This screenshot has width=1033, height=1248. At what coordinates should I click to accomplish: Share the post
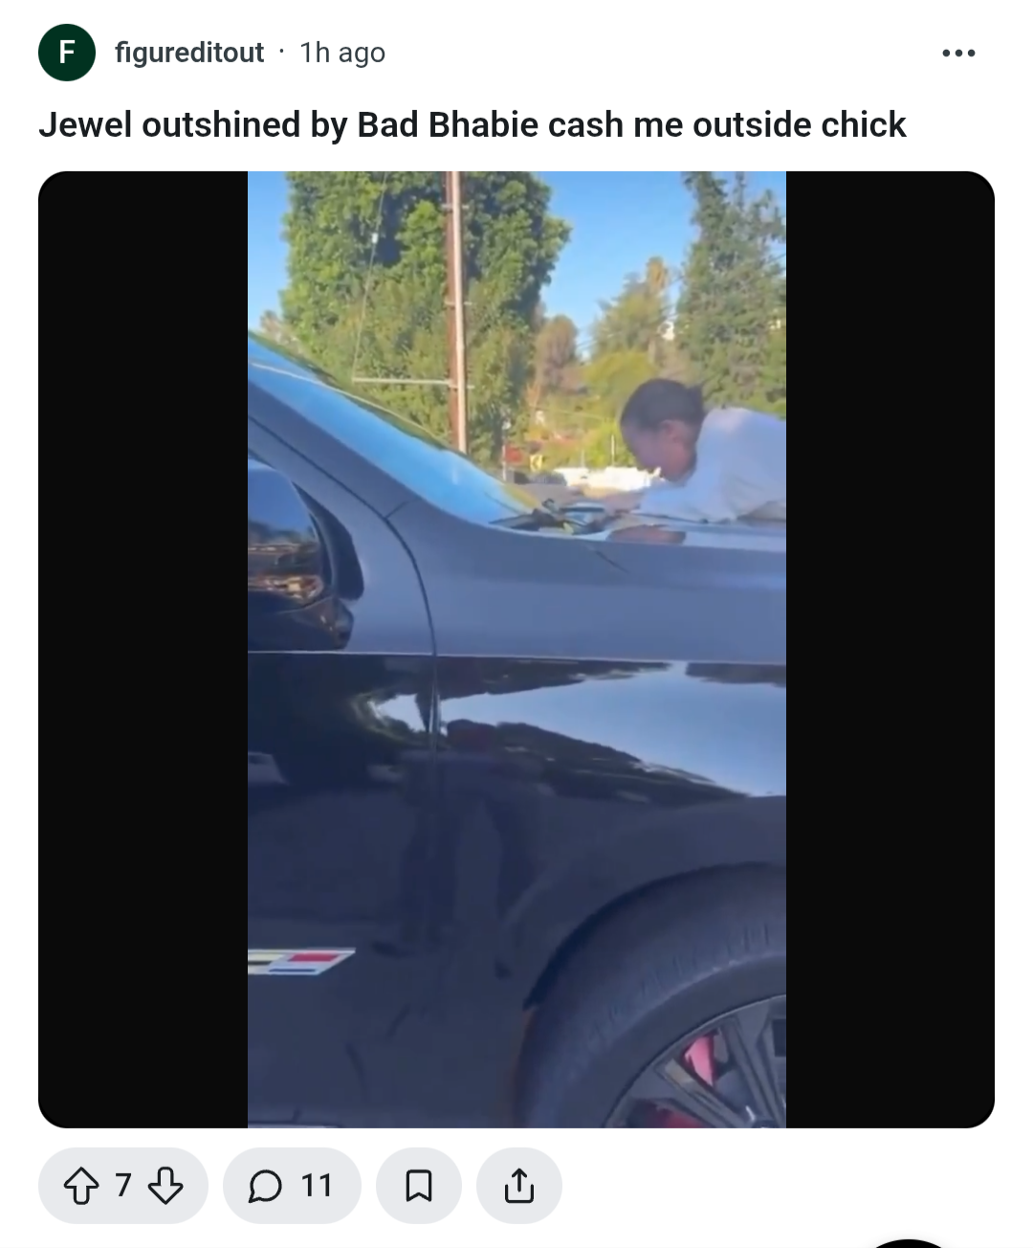pos(519,1186)
